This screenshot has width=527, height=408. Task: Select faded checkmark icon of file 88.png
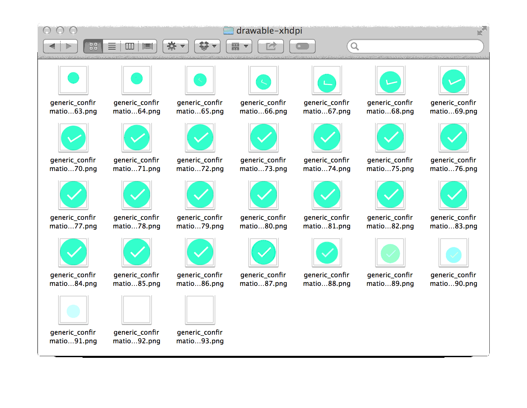pyautogui.click(x=327, y=253)
